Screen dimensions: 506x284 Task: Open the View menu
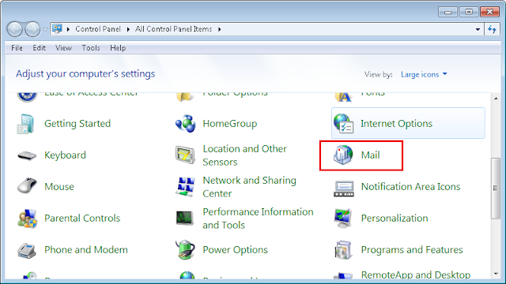click(x=63, y=48)
